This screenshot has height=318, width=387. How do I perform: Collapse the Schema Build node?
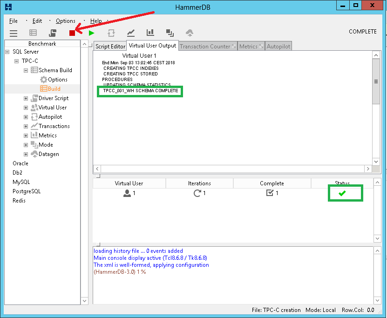(26, 71)
